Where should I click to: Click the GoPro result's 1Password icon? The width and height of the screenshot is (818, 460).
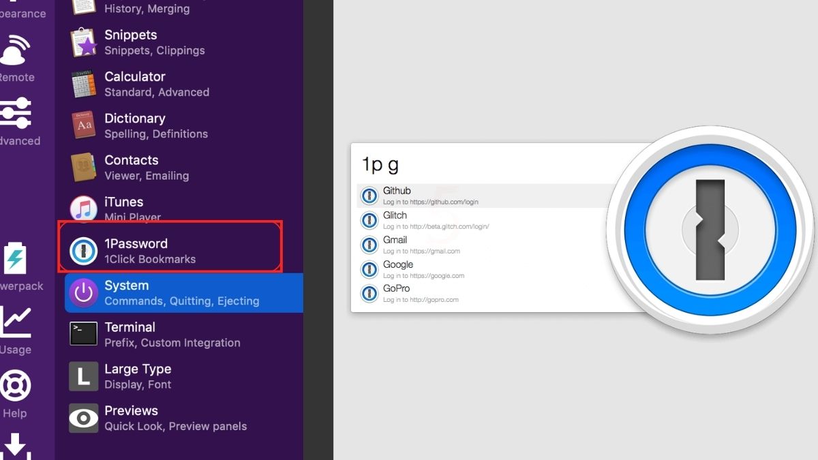click(x=369, y=294)
